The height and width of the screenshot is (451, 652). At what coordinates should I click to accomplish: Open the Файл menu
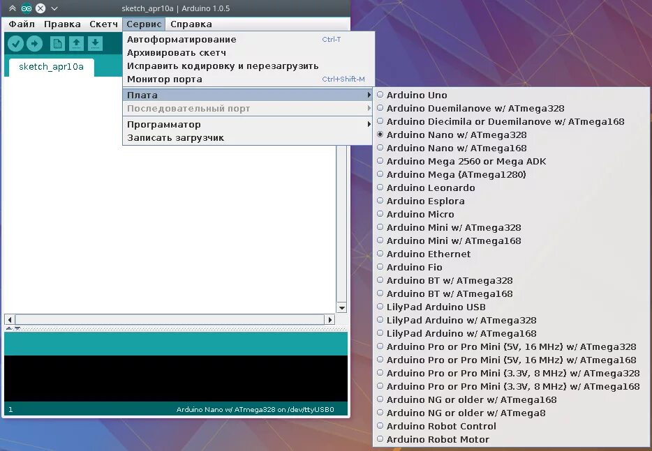(22, 24)
